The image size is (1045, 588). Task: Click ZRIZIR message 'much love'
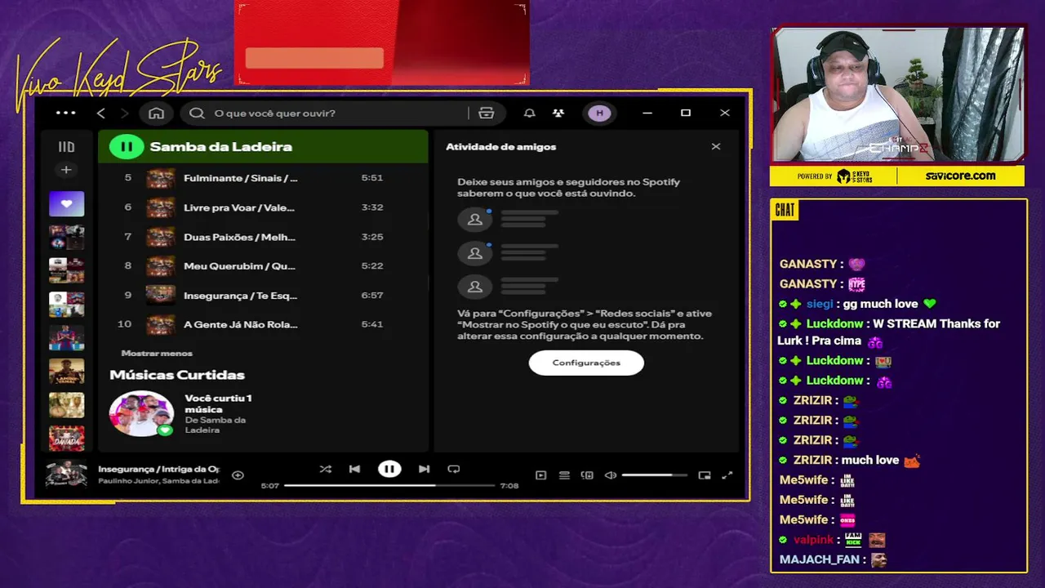[x=869, y=460]
